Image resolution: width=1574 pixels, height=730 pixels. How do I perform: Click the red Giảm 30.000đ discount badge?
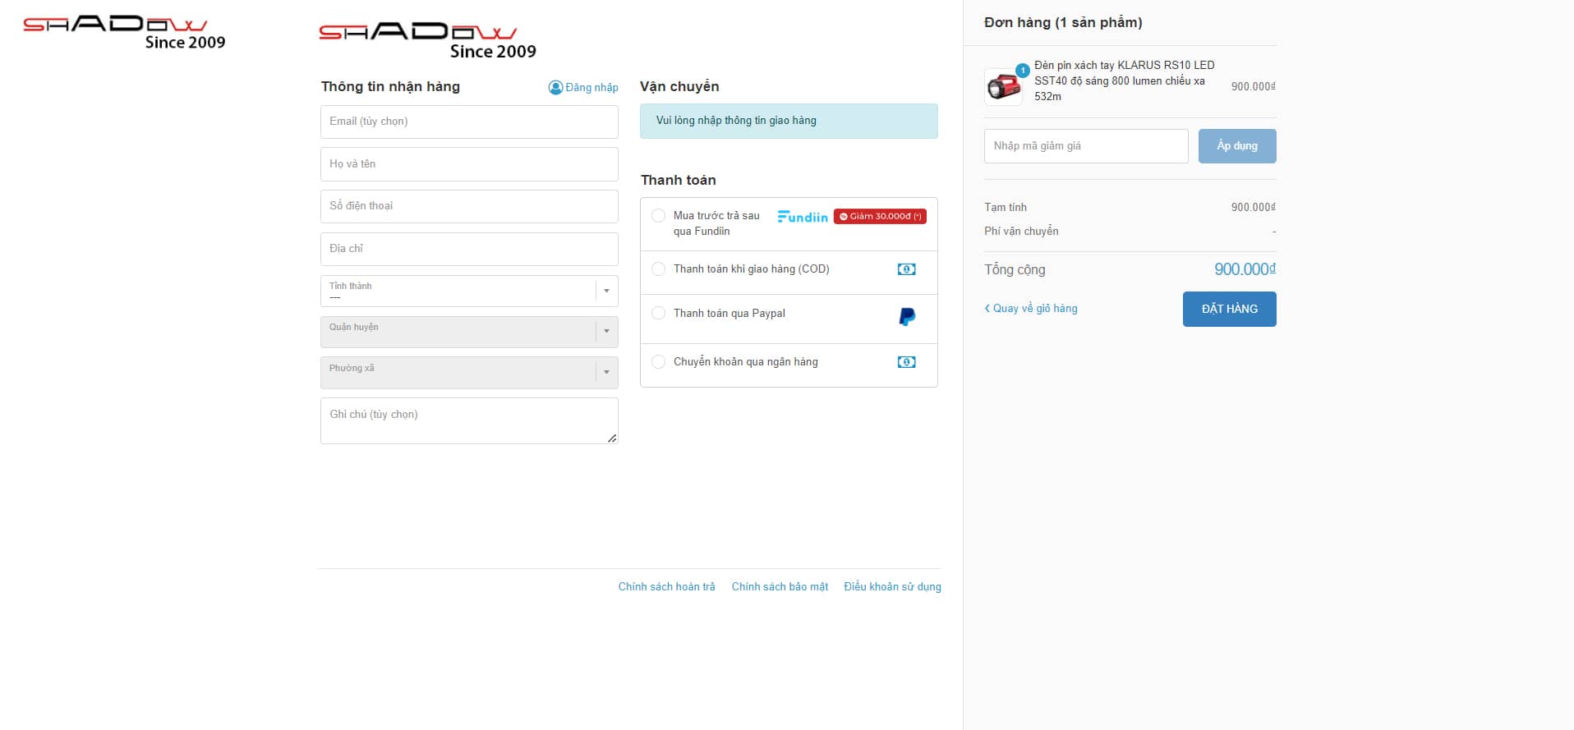coord(880,216)
